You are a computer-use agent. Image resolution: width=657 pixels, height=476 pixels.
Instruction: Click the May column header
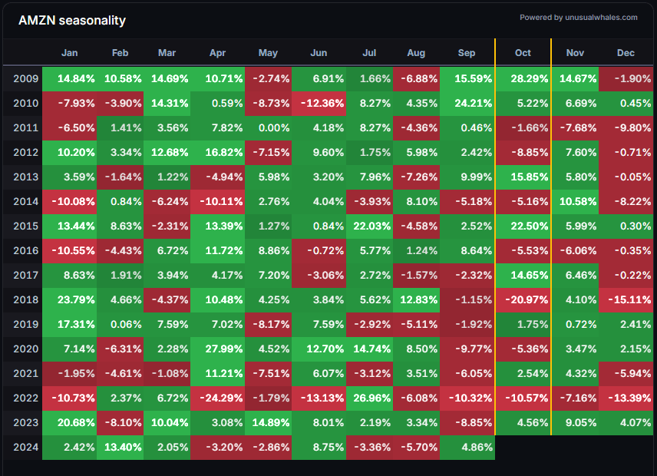tap(268, 53)
